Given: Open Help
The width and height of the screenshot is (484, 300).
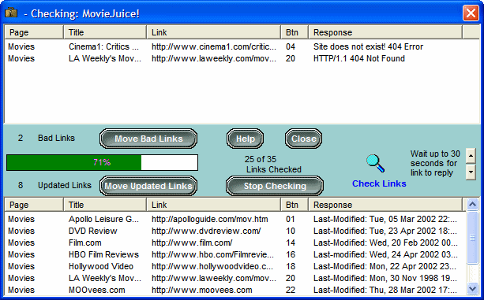Looking at the screenshot, I should 245,139.
